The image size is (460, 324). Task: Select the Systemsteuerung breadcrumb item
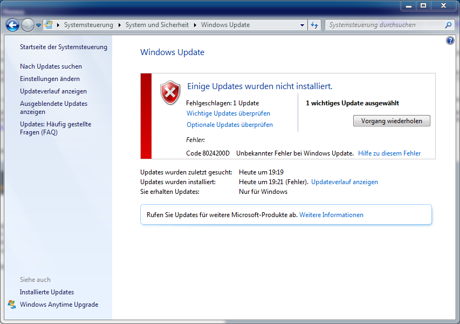[x=88, y=25]
